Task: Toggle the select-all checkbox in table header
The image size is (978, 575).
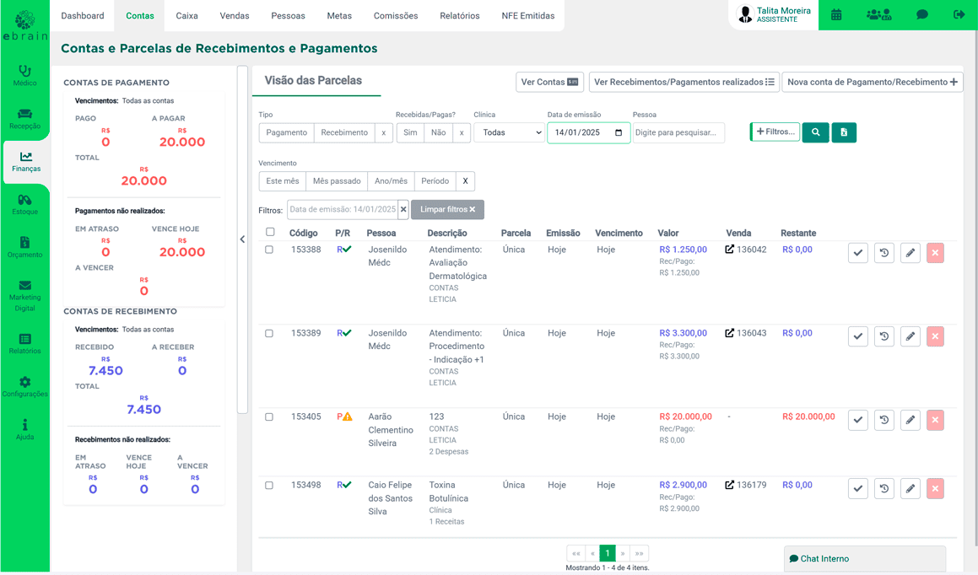Action: 270,232
